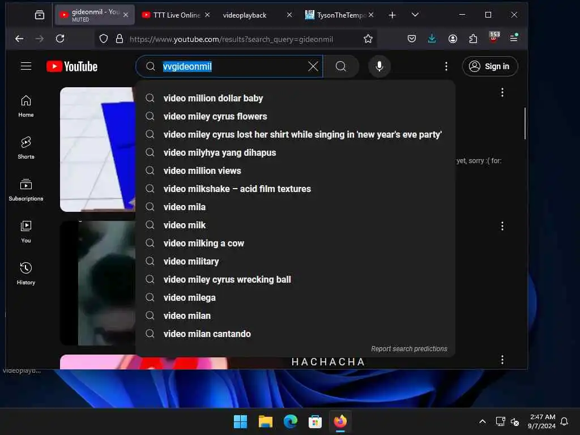Open options menu for first video result
This screenshot has height=435, width=580.
502,92
